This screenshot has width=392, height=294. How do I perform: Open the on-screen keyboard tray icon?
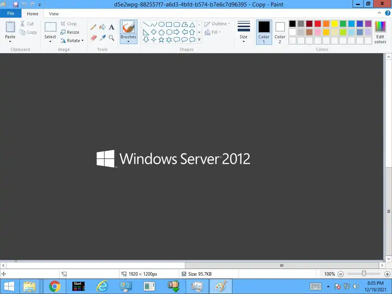point(315,286)
